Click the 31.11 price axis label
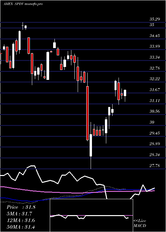Screen dimensions: 166x232 pos(155,101)
